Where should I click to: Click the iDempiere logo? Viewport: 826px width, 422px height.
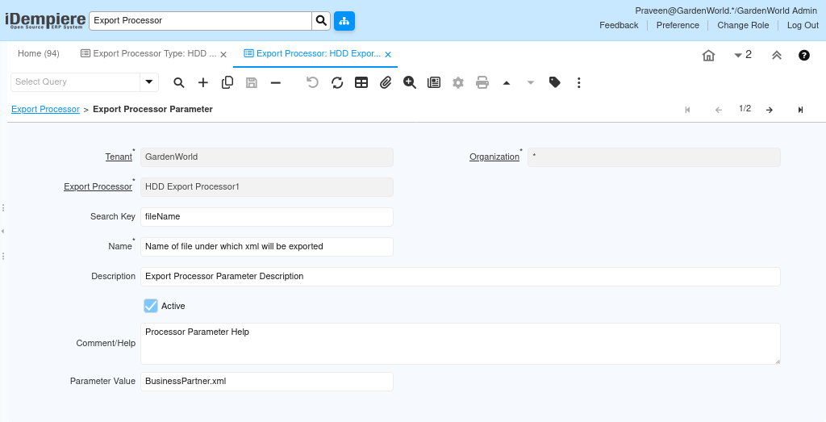[x=45, y=20]
